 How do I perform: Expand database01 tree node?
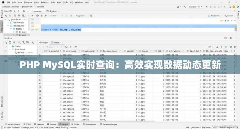pos(8,23)
